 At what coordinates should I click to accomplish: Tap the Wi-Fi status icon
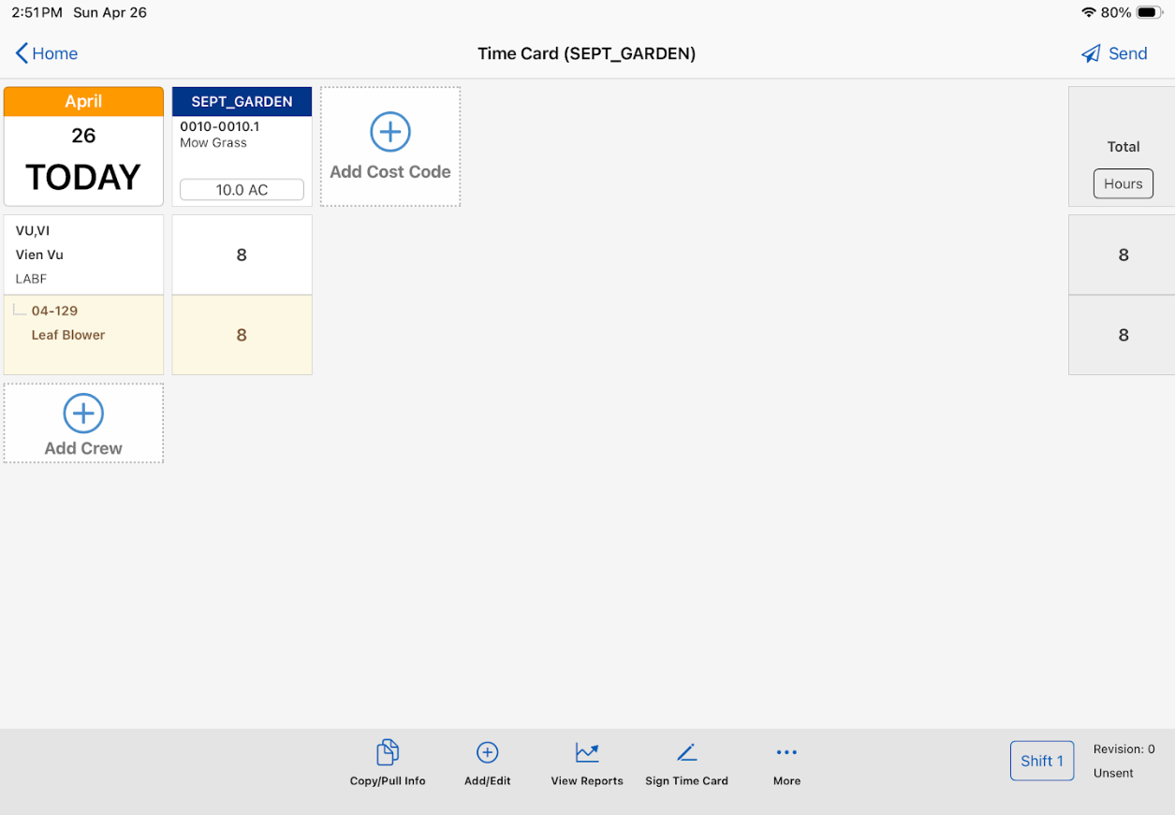[1088, 12]
